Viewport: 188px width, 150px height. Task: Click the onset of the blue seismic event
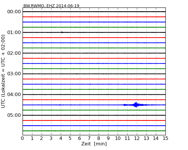pyautogui.click(x=124, y=105)
